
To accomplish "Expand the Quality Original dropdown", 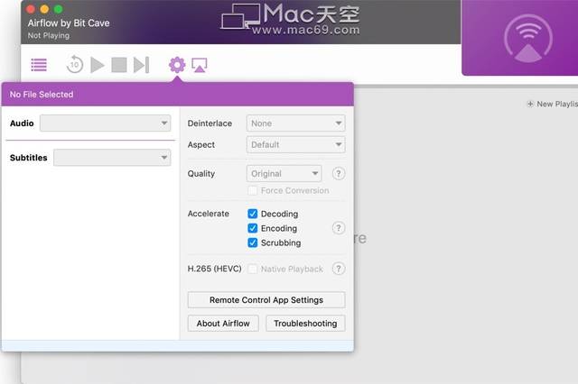I will [284, 174].
